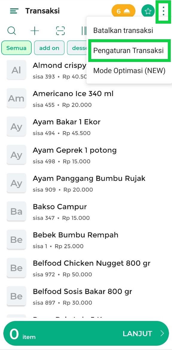
Task: Tap the green star favorites icon
Action: pyautogui.click(x=148, y=11)
